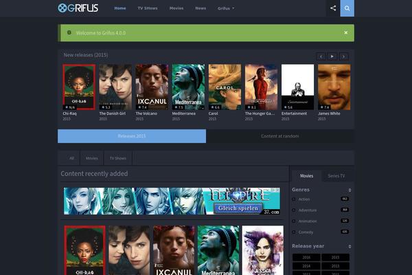Click the Mediterranea title link
The height and width of the screenshot is (275, 412).
(x=183, y=113)
